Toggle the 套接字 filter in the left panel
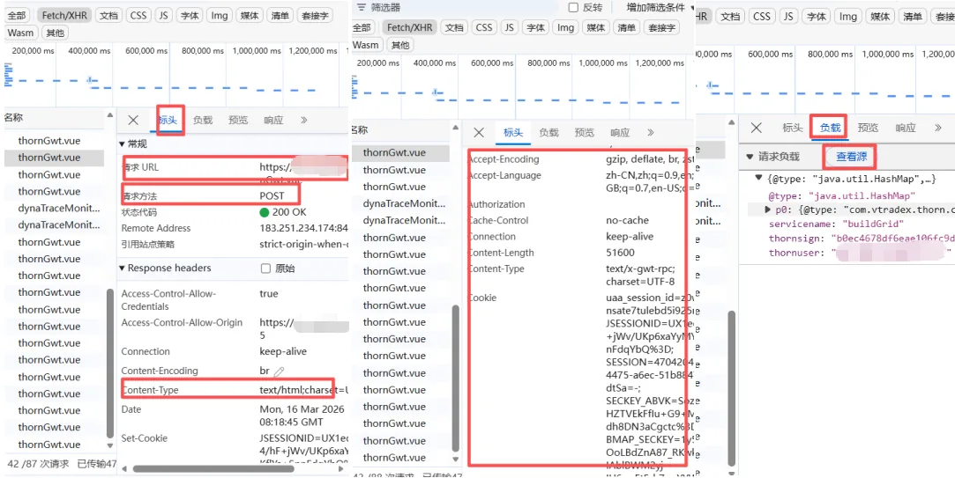Screen dimensions: 955x478 pos(316,16)
